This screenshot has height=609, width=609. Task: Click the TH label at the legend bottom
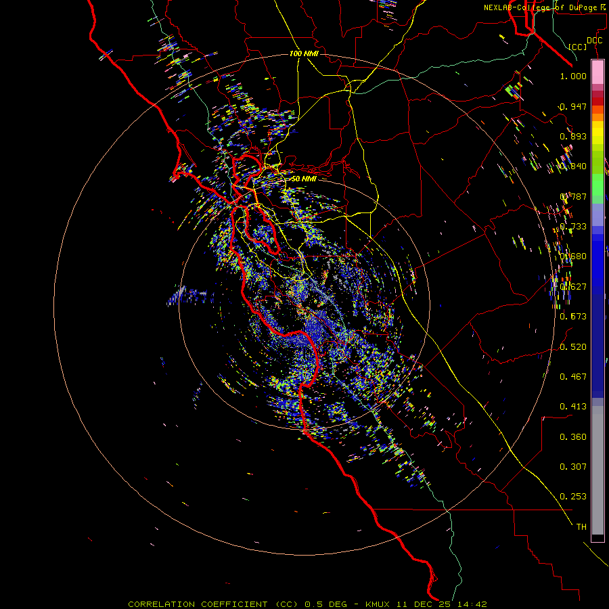[x=581, y=527]
